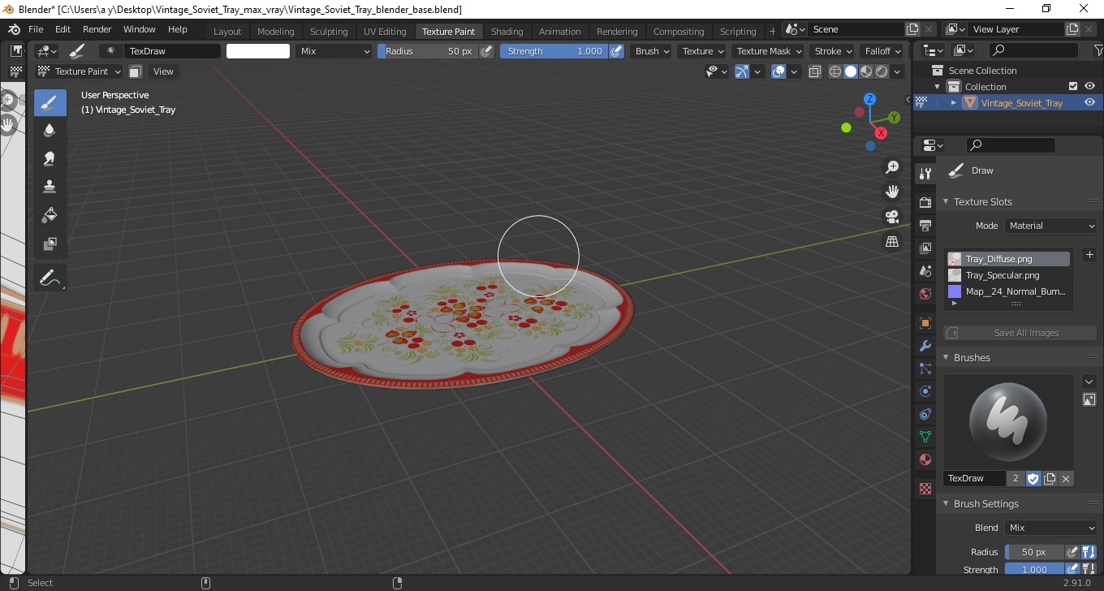This screenshot has height=591, width=1104.
Task: Toggle strength pressure sensitivity in header
Action: point(616,51)
